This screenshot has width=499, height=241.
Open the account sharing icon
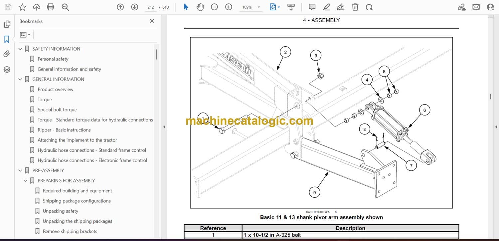click(490, 7)
